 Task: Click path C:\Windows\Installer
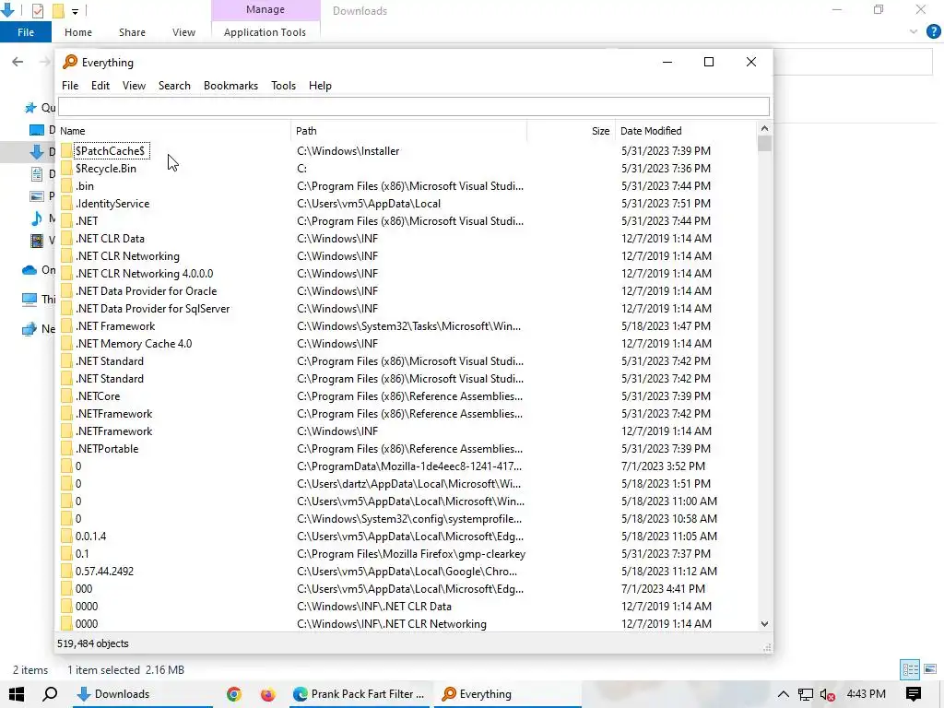[348, 150]
